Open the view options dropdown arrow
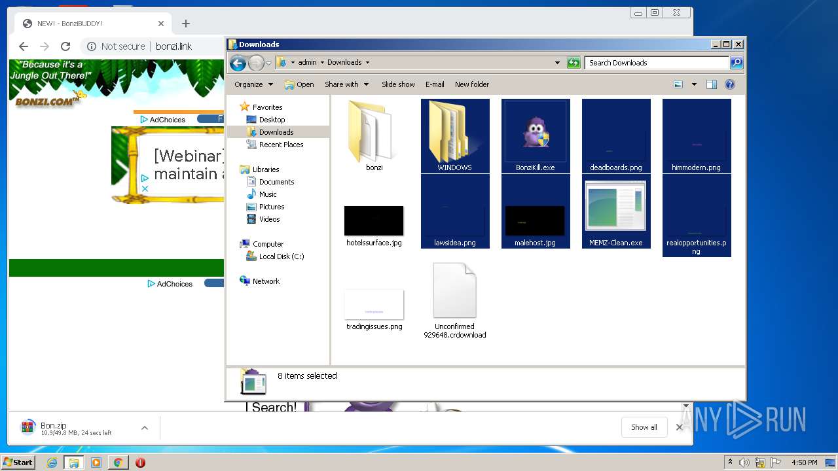Screen dimensions: 838x471 (x=694, y=84)
